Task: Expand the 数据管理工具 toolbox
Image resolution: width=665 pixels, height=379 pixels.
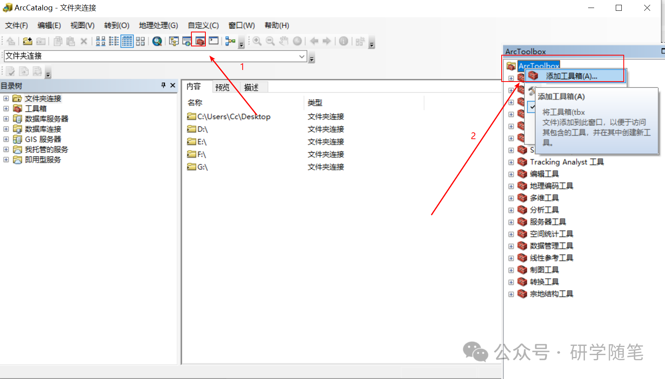Action: pos(511,246)
